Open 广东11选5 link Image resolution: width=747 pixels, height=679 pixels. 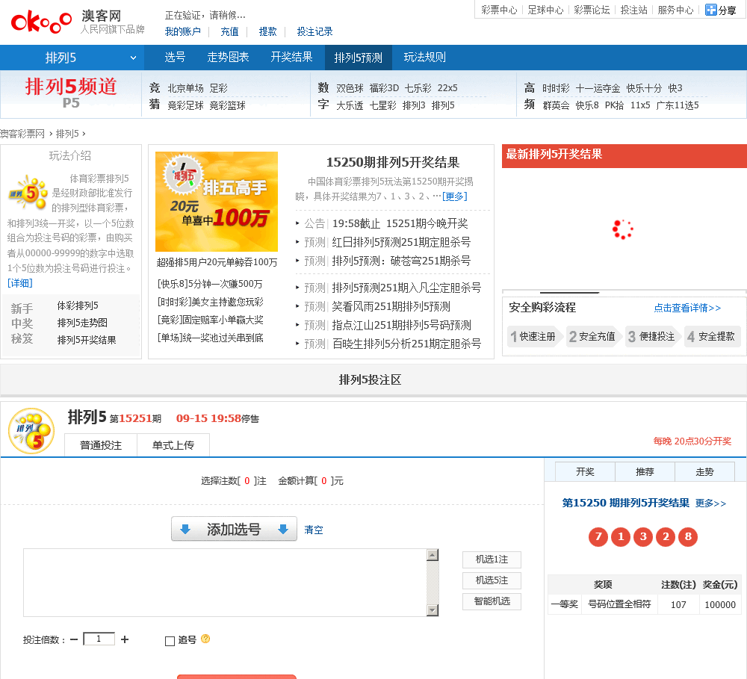678,105
